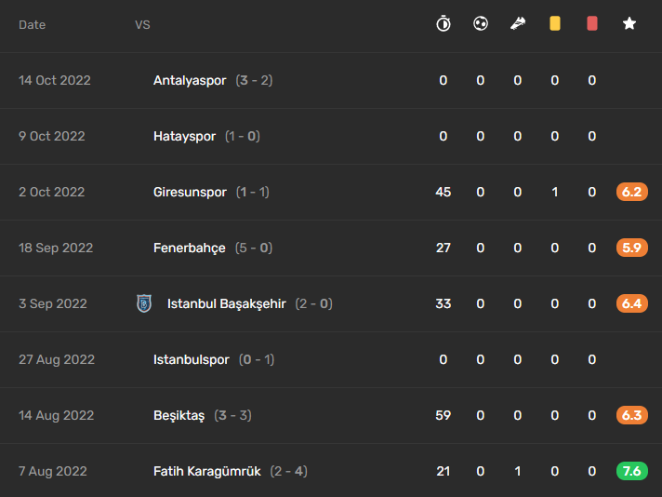Click the Istanbul Başakşehir club crest
Image resolution: width=662 pixels, height=497 pixels.
(144, 303)
